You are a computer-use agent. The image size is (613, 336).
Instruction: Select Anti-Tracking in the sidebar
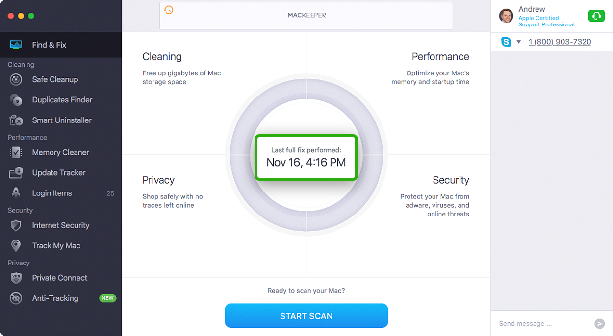click(x=61, y=298)
